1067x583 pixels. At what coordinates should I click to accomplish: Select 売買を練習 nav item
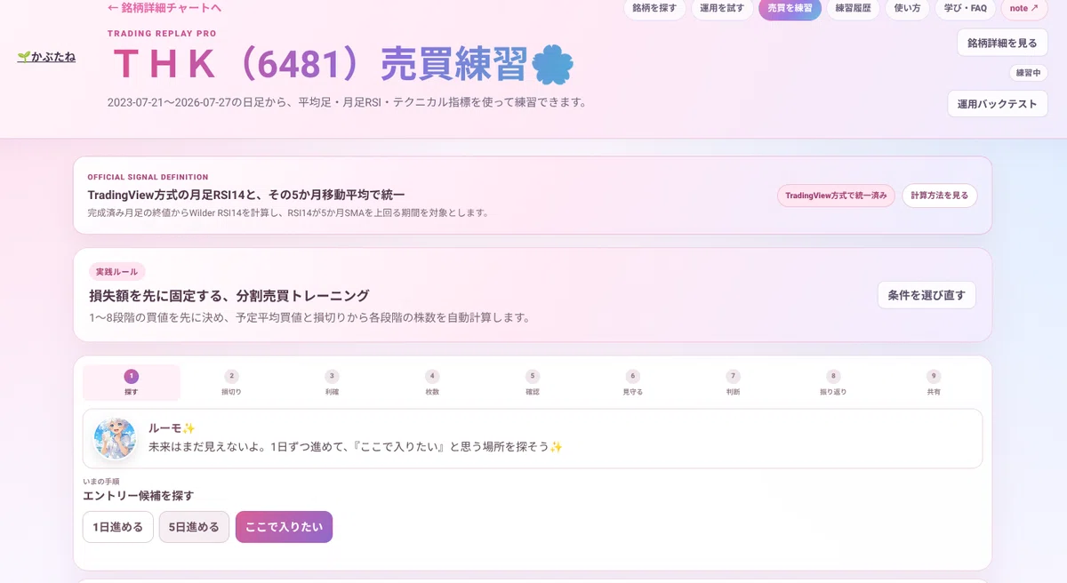click(x=790, y=8)
